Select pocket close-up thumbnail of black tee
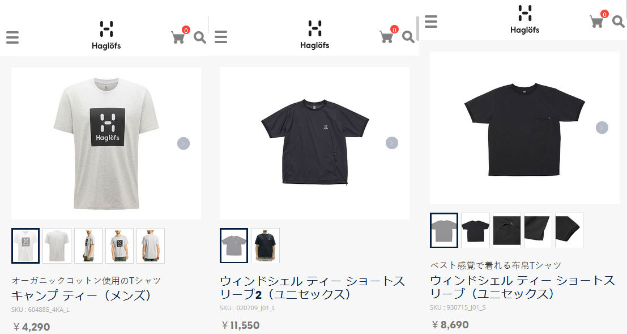Viewport: 627px width, 334px height. tap(506, 230)
